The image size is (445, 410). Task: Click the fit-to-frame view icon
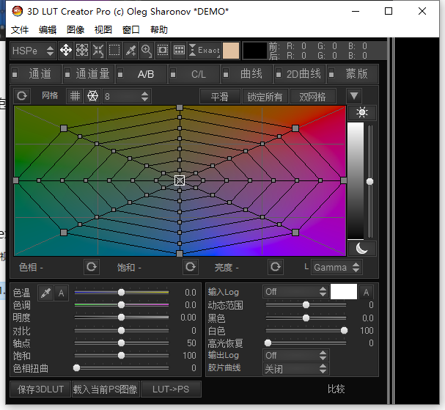click(163, 51)
